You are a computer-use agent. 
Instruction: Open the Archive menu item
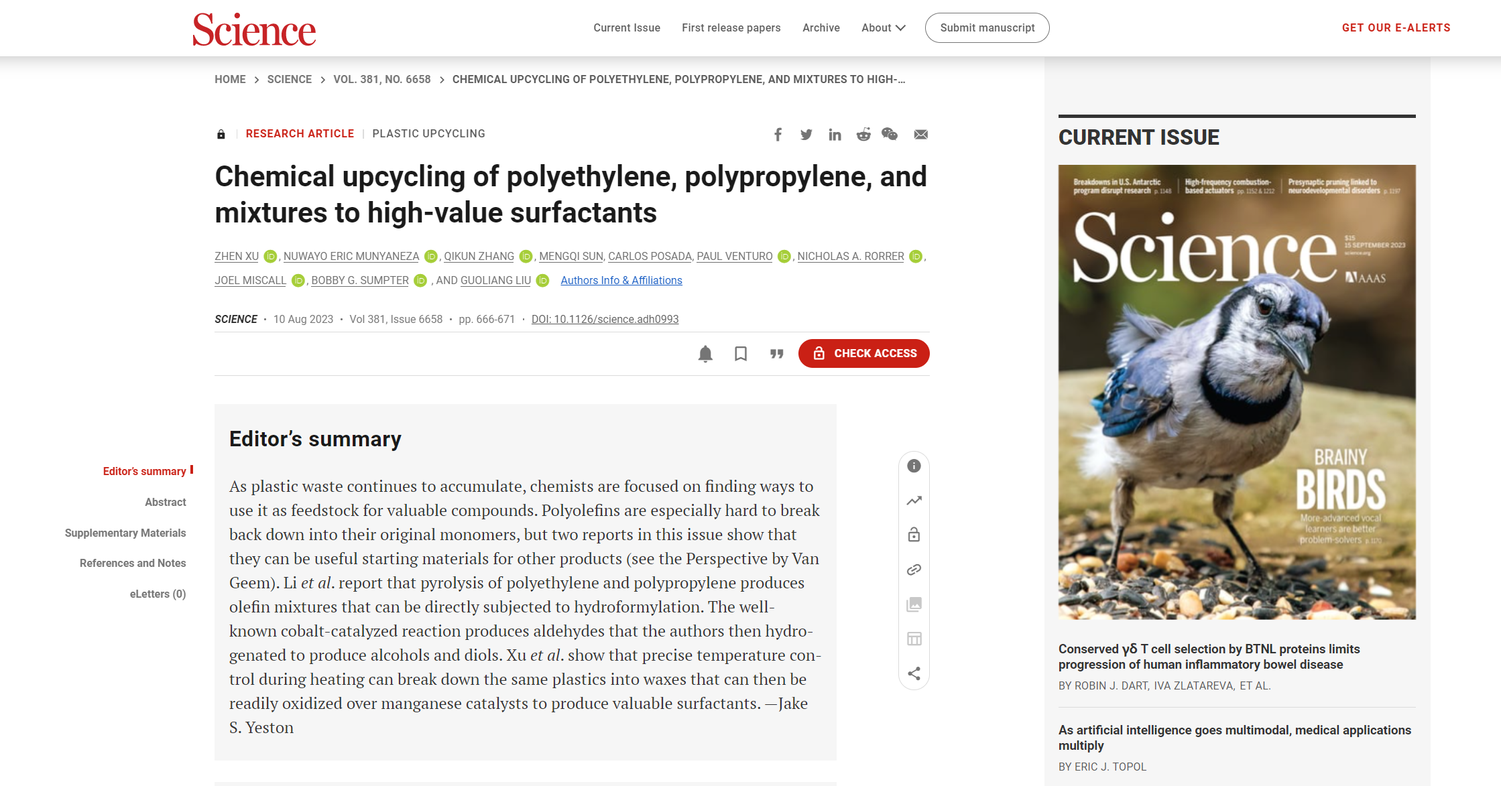[821, 27]
